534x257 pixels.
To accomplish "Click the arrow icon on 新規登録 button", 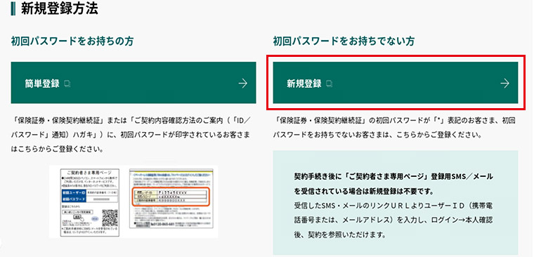I will click(504, 83).
